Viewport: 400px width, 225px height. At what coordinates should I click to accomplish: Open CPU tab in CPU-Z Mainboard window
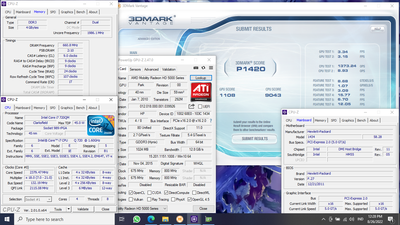tap(289, 120)
